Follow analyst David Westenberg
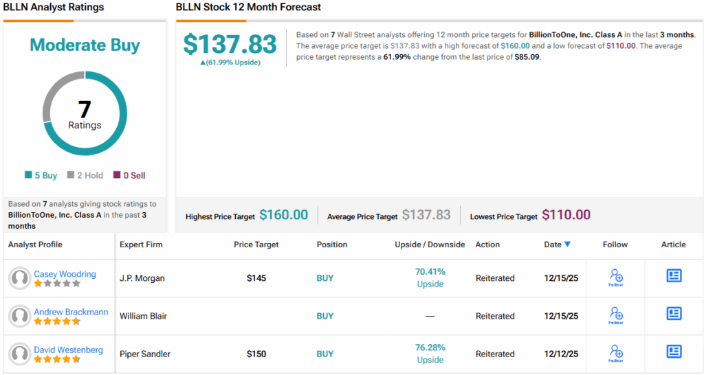This screenshot has height=375, width=704. tap(616, 353)
